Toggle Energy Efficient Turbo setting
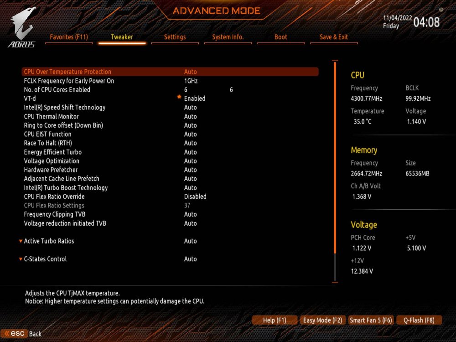Screen dimensions: 456x342 click(x=191, y=152)
